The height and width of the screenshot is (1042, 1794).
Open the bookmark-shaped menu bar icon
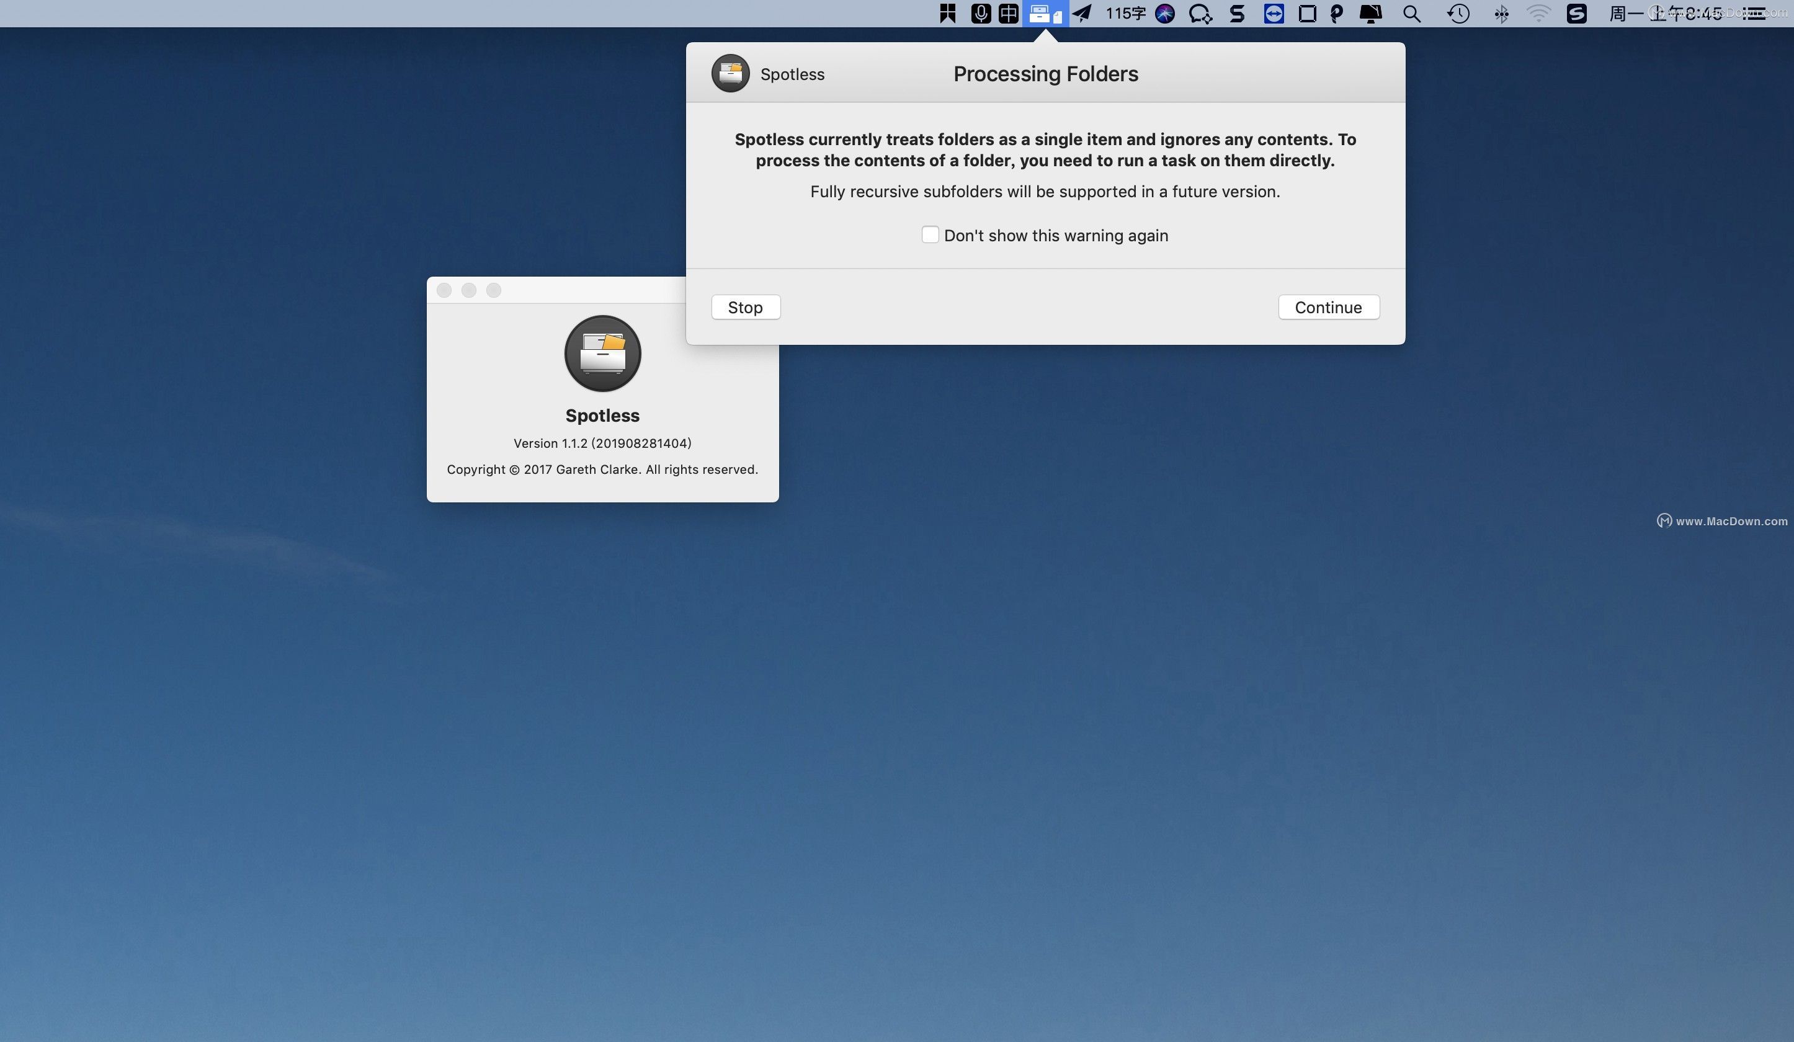[947, 14]
